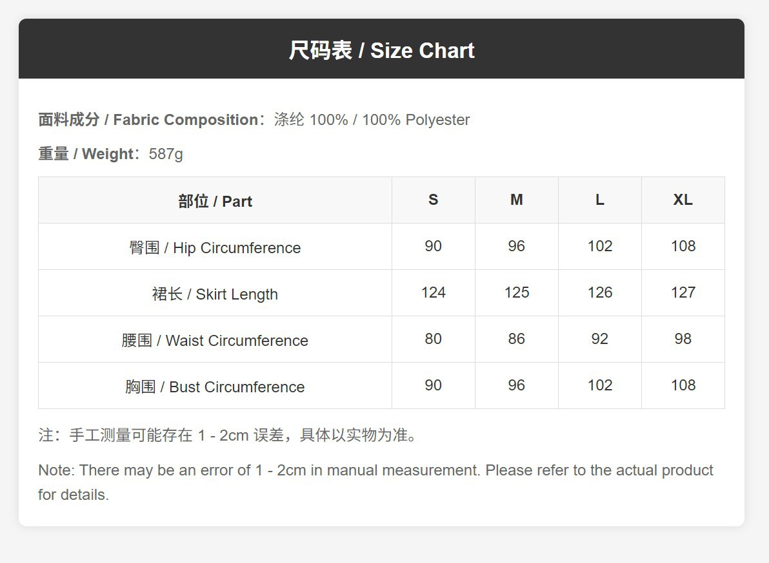The width and height of the screenshot is (769, 563).
Task: Select the Part column header
Action: click(x=215, y=201)
